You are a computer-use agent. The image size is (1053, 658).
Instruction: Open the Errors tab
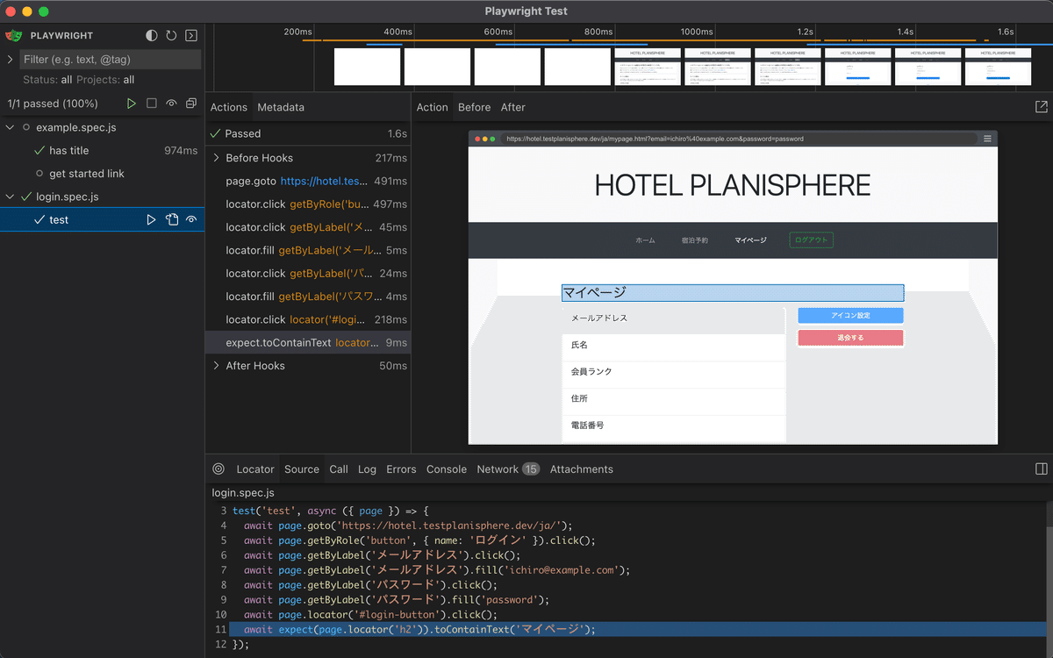pos(401,469)
